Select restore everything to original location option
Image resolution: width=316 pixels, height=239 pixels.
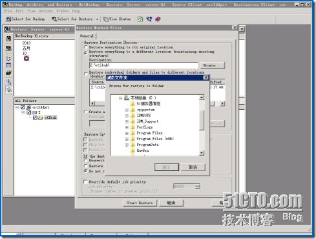pos(86,47)
